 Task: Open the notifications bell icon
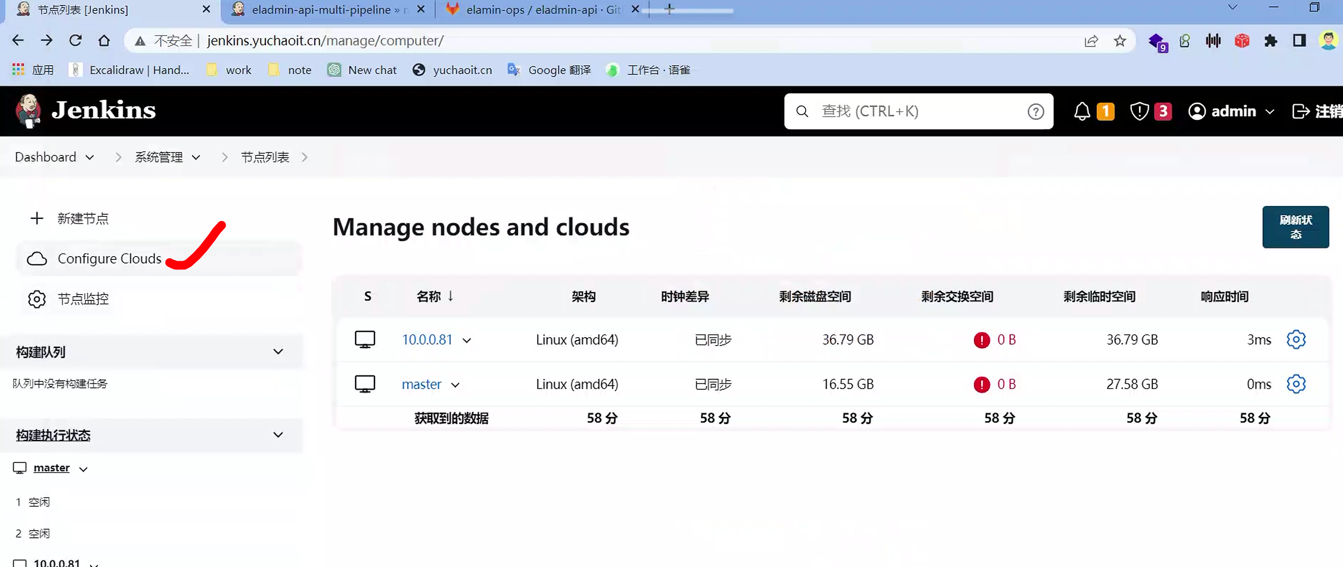[x=1082, y=111]
